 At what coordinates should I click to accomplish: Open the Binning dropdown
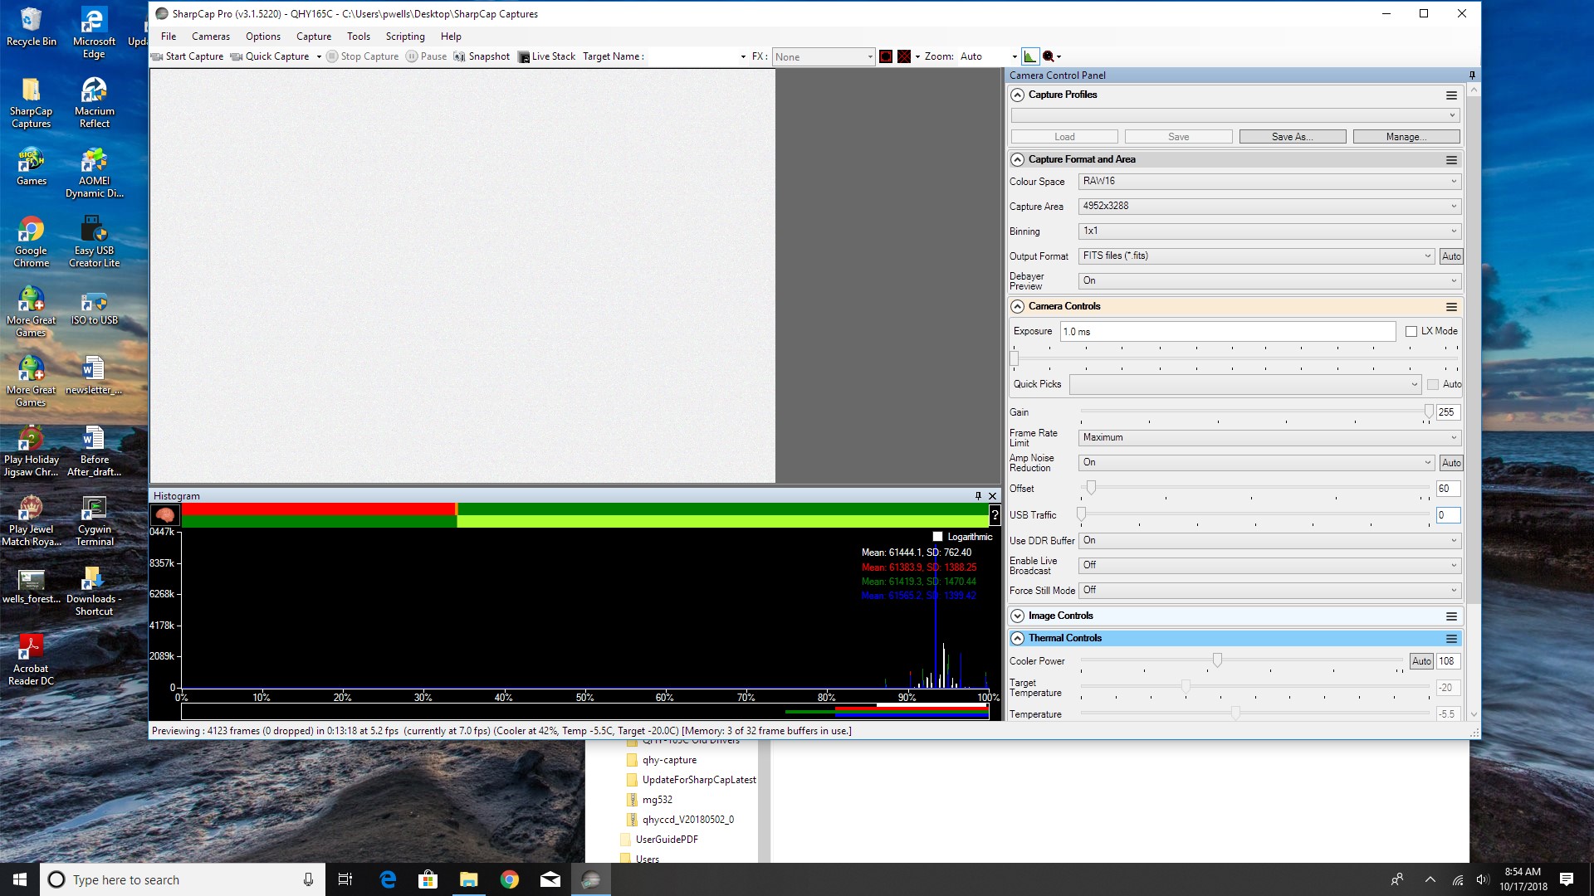pyautogui.click(x=1269, y=231)
